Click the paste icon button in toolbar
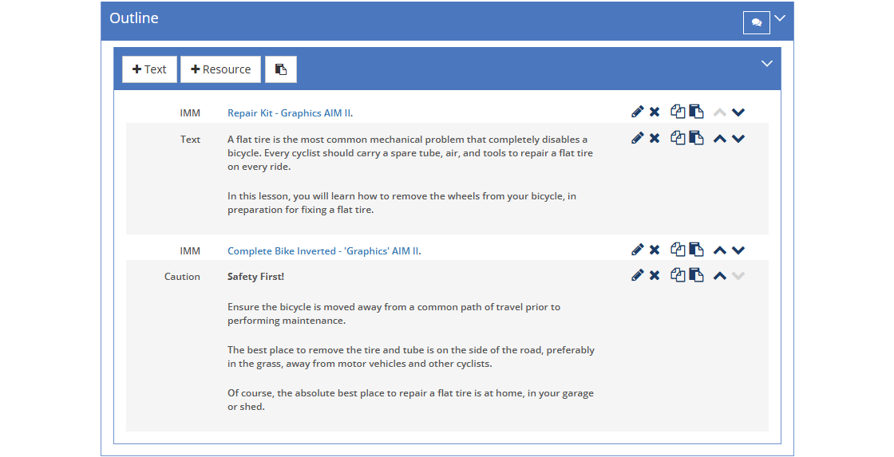 280,69
